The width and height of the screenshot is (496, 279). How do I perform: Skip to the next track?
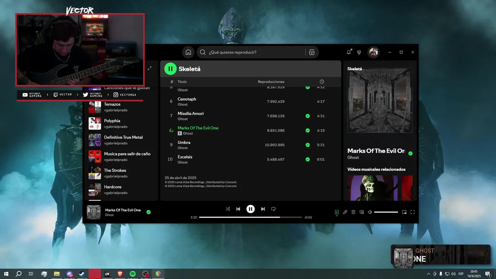(x=263, y=209)
